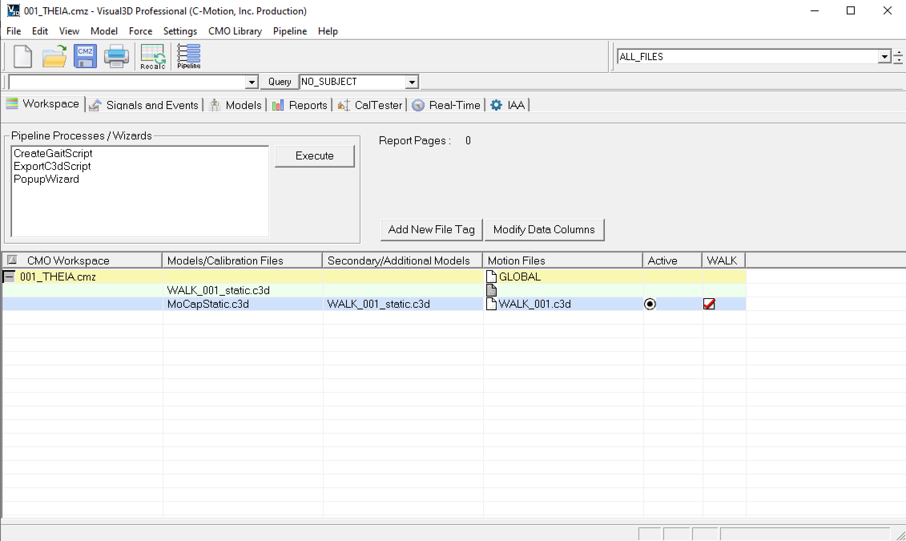
Task: Select the Active radio button for WALK_001.c3d
Action: coord(650,304)
